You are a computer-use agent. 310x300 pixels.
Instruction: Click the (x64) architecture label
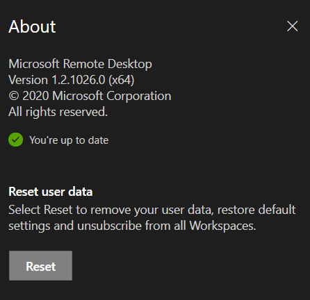click(122, 80)
